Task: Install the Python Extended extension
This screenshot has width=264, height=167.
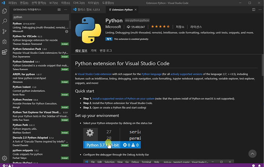Action: pos(65,69)
